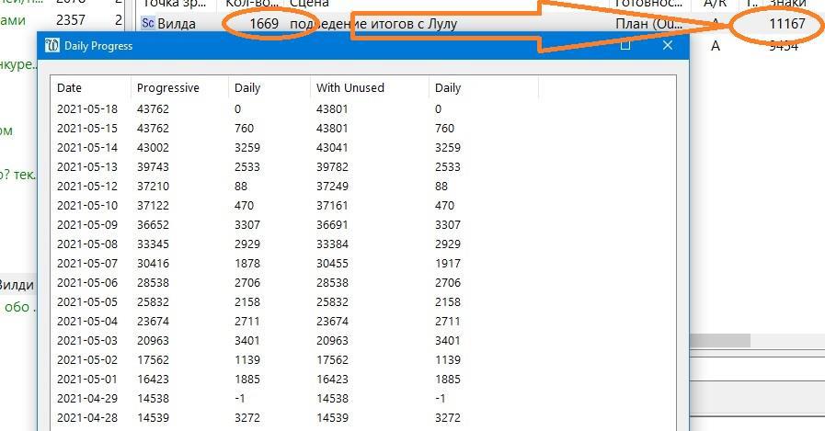Screen dimensions: 825x431
Task: Click the Progressive column header
Action: pos(167,88)
